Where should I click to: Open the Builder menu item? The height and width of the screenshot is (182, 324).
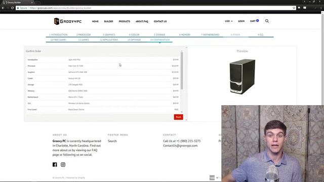[x=109, y=21]
